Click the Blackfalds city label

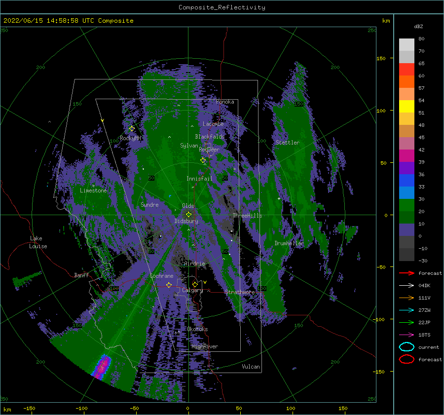tap(210, 137)
